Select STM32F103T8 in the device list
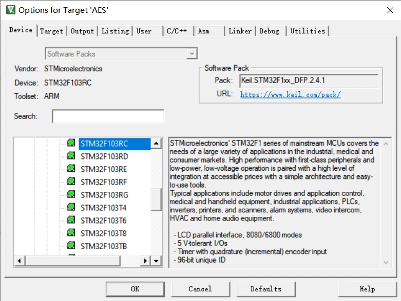This screenshot has height=301, width=401. (x=104, y=233)
